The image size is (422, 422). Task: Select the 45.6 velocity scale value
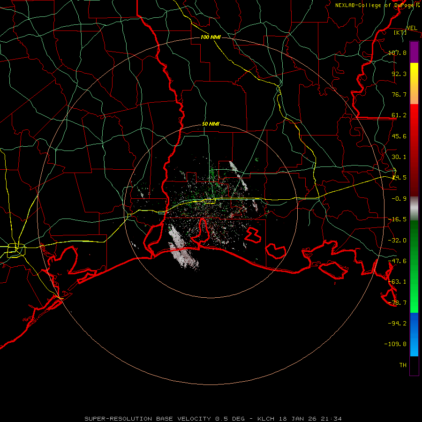[399, 136]
